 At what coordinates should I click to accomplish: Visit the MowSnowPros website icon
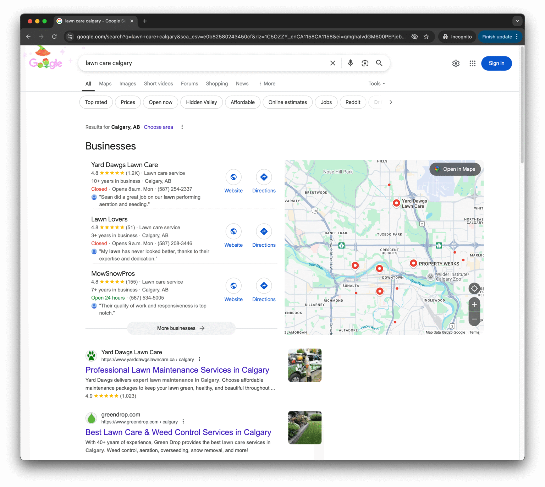tap(233, 286)
